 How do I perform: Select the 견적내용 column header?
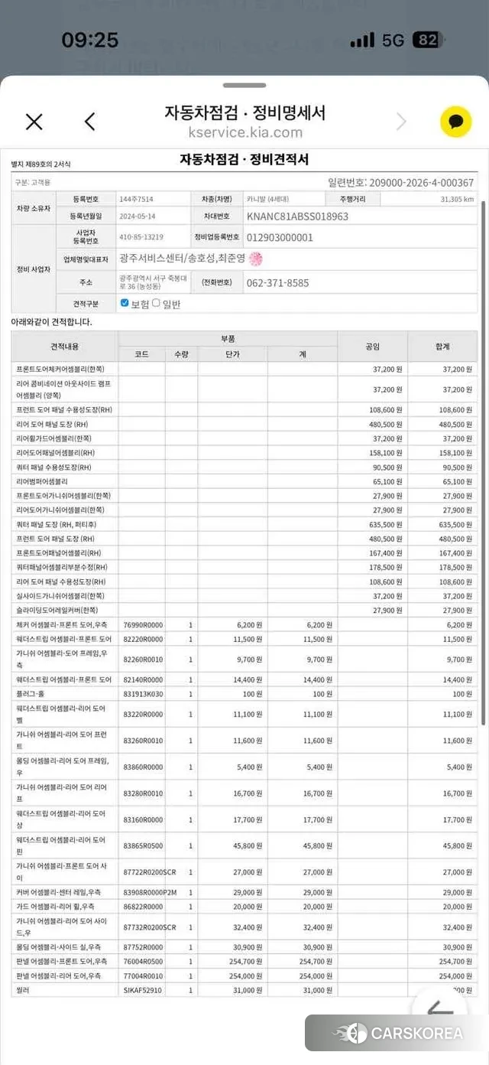[x=64, y=347]
